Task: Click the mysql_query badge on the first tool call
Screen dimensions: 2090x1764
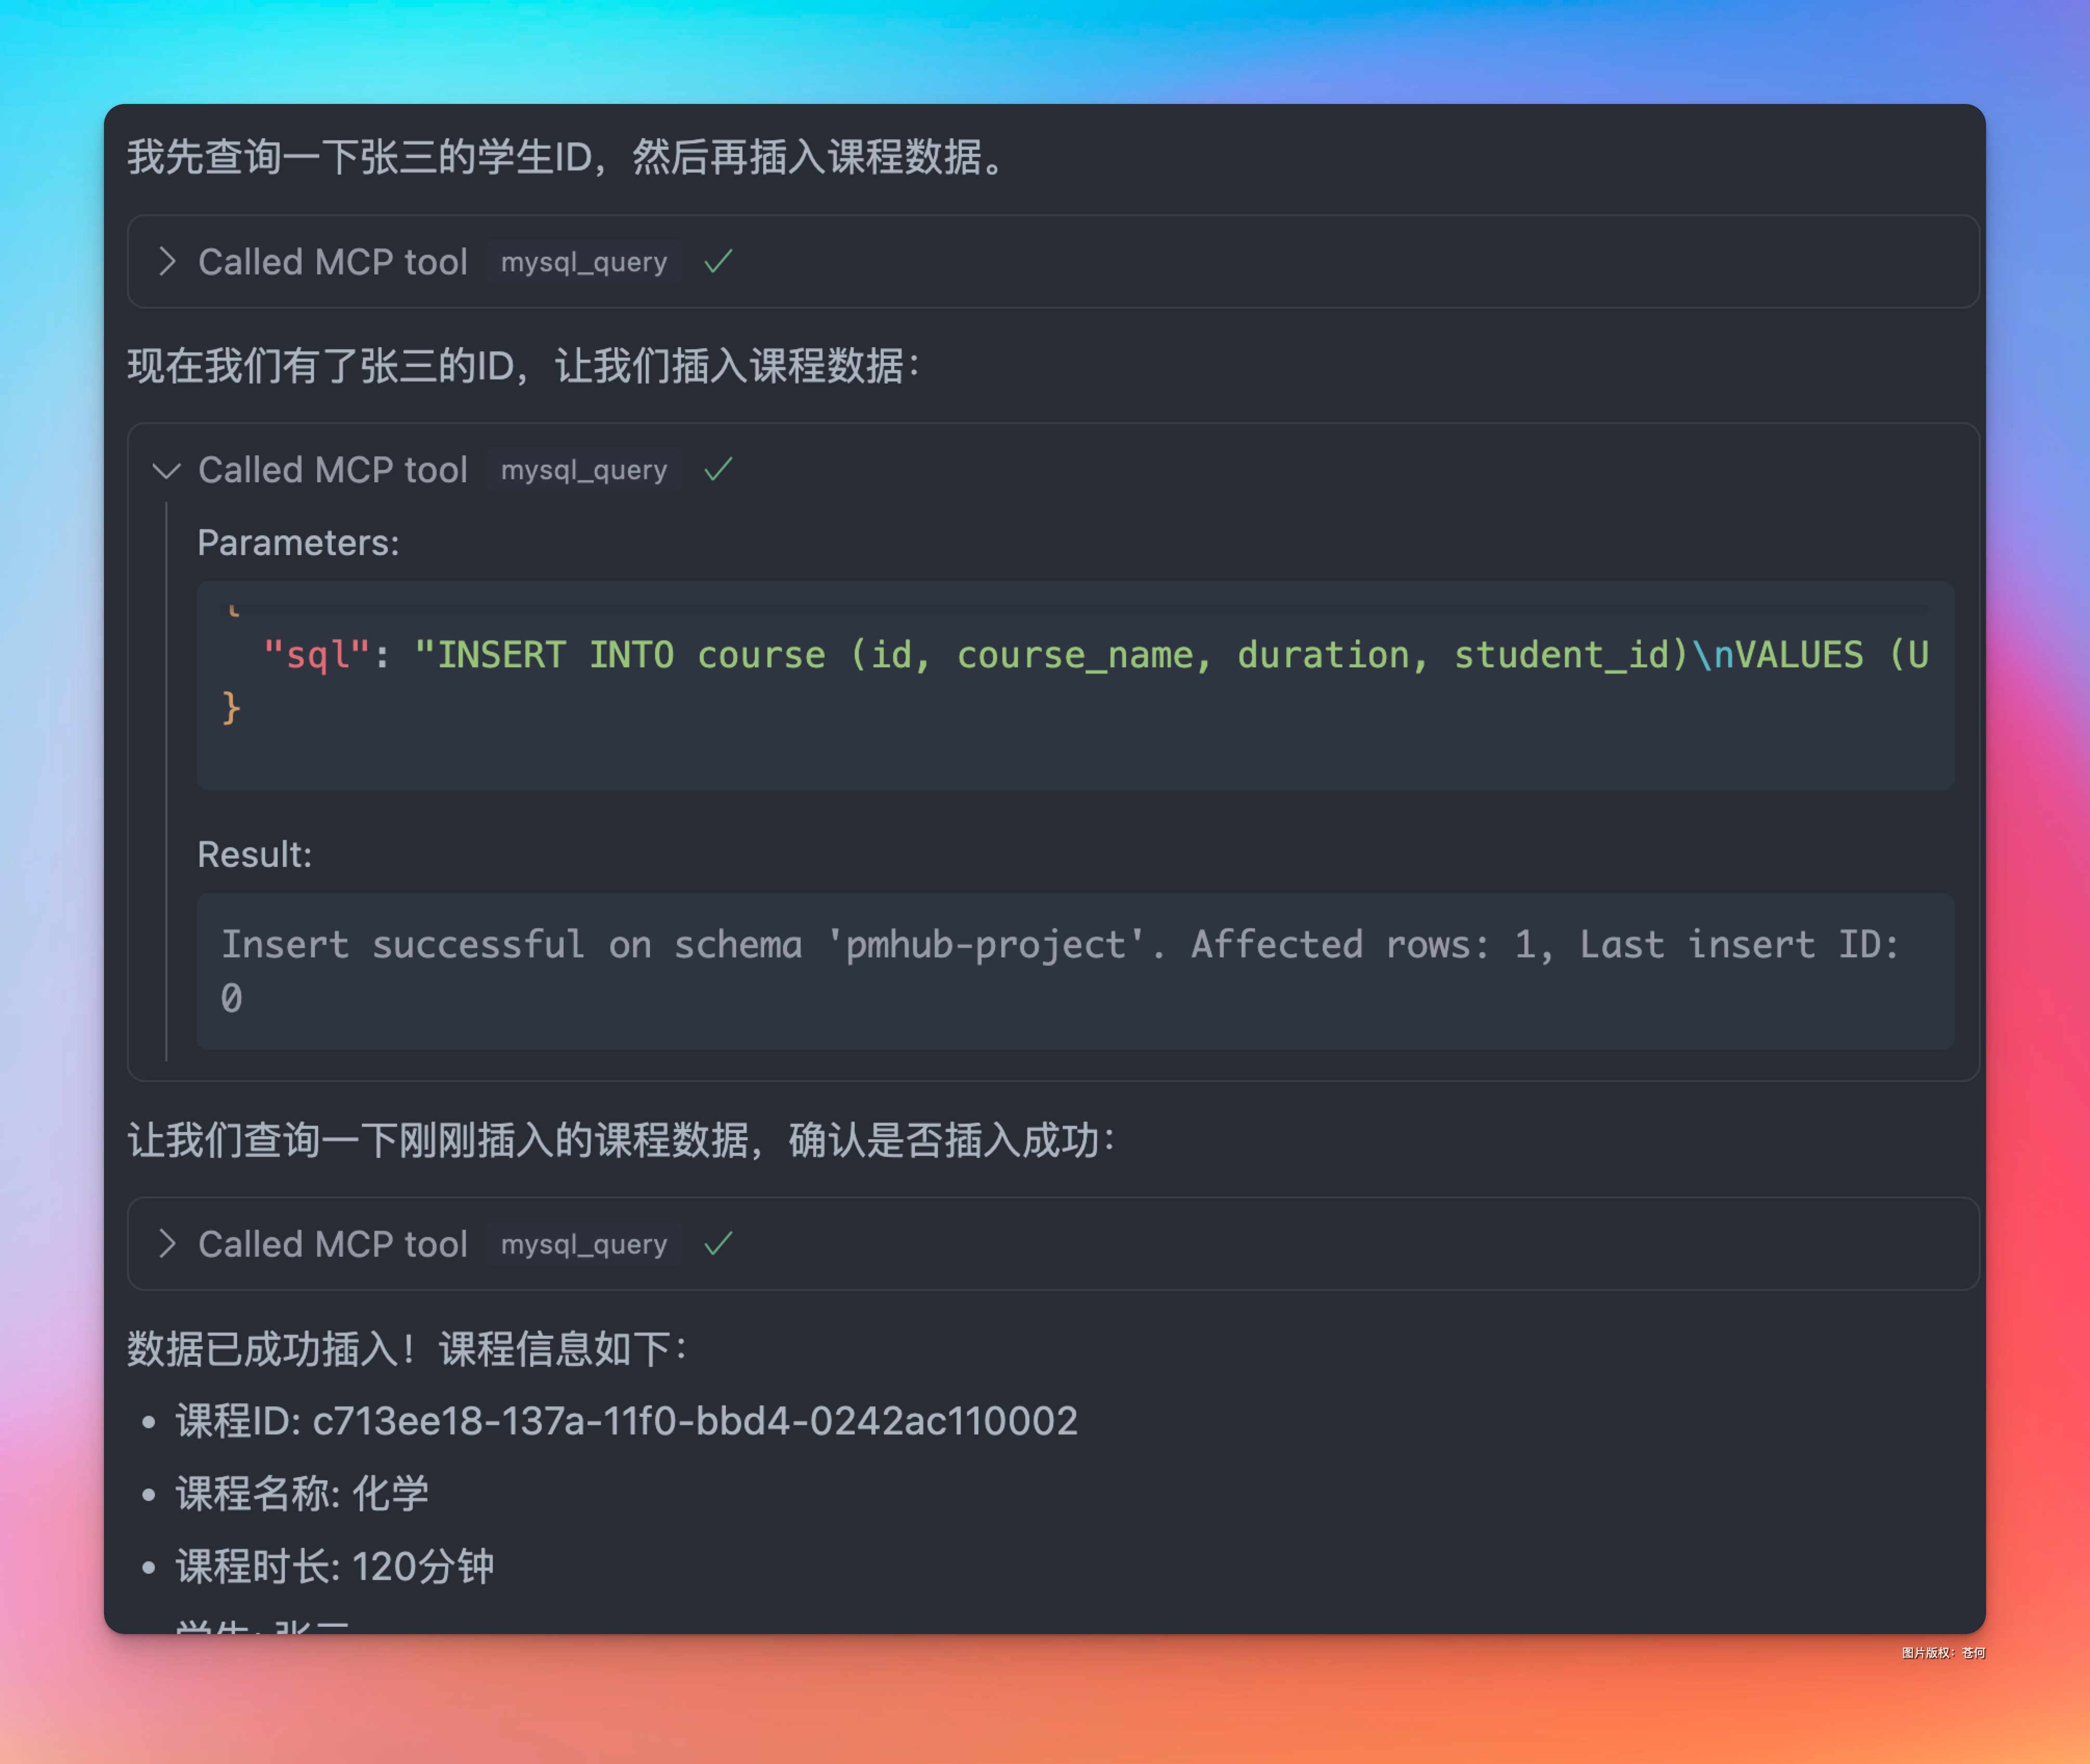Action: click(x=583, y=262)
